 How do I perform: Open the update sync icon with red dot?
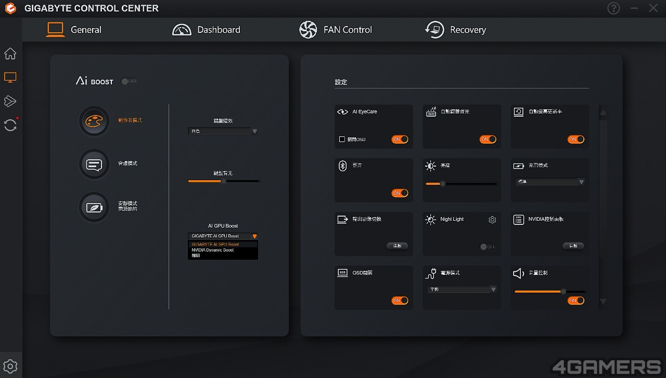[10, 124]
